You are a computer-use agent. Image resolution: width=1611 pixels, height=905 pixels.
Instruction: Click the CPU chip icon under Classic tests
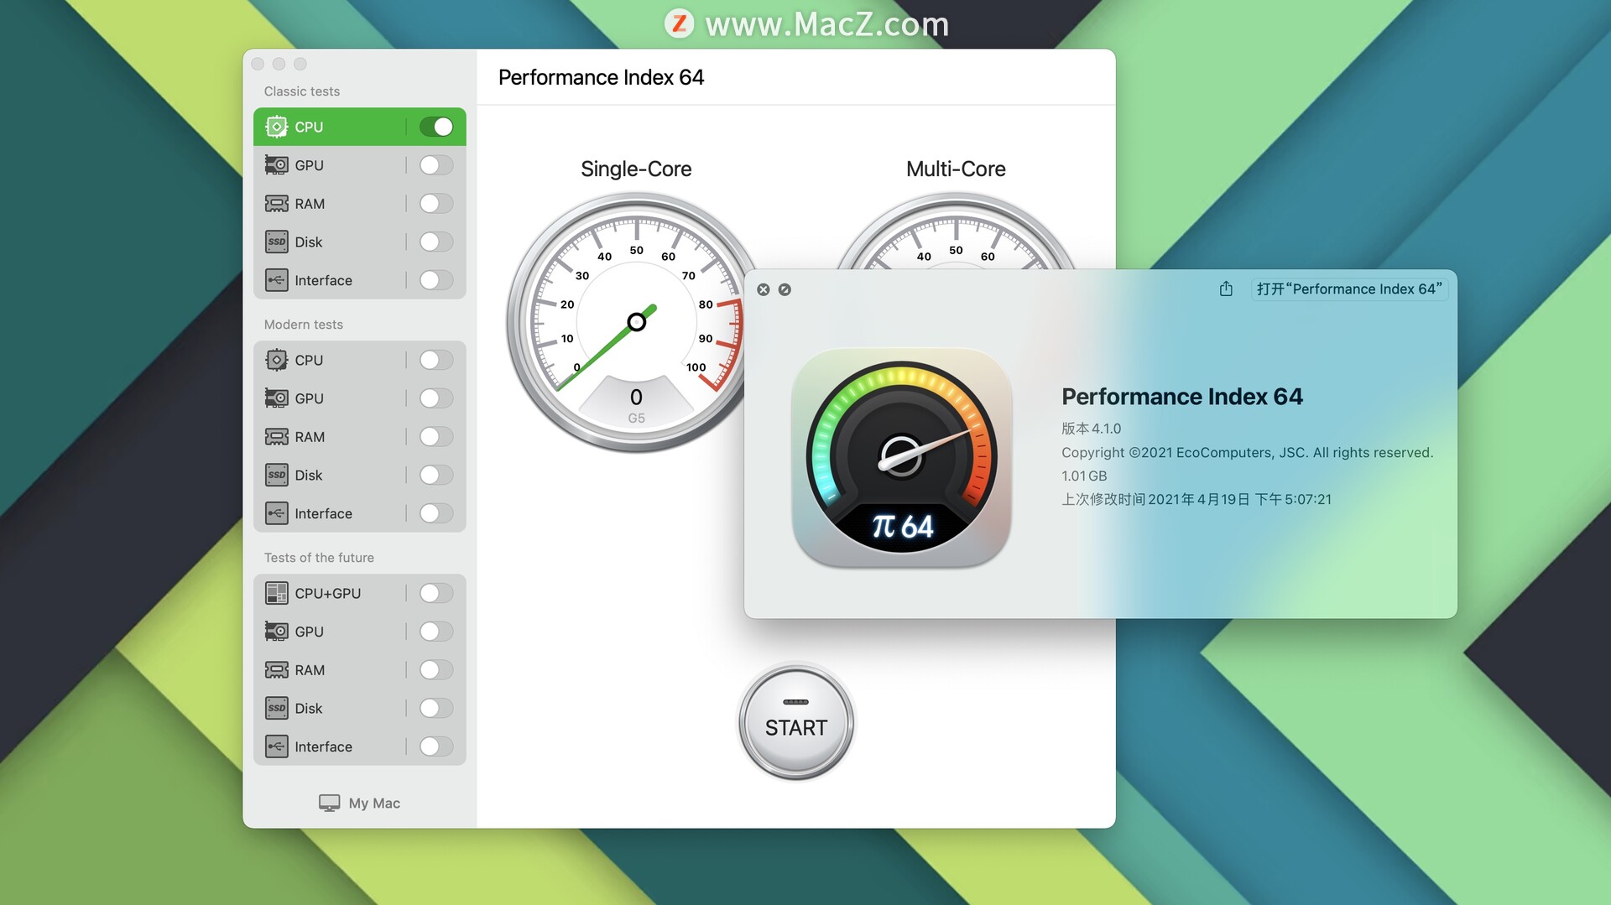pyautogui.click(x=276, y=127)
